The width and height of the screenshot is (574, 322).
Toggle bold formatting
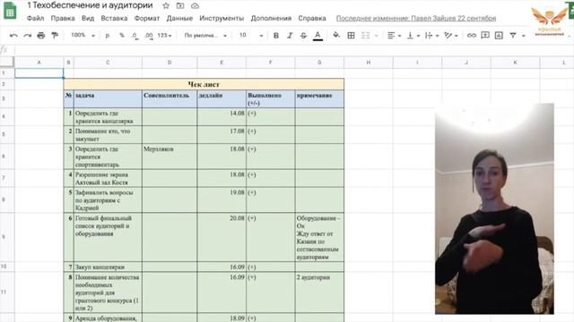(276, 36)
